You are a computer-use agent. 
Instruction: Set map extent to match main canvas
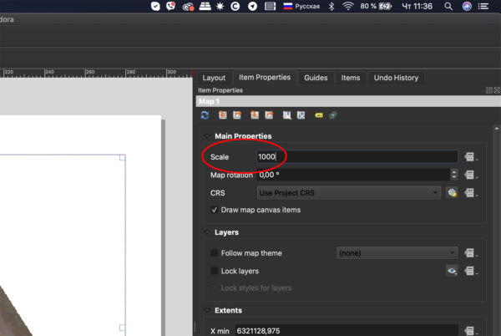tap(222, 115)
